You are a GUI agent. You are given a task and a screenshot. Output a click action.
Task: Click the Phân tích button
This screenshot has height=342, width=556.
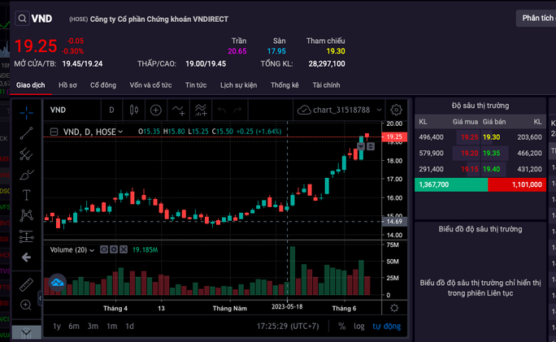point(536,18)
